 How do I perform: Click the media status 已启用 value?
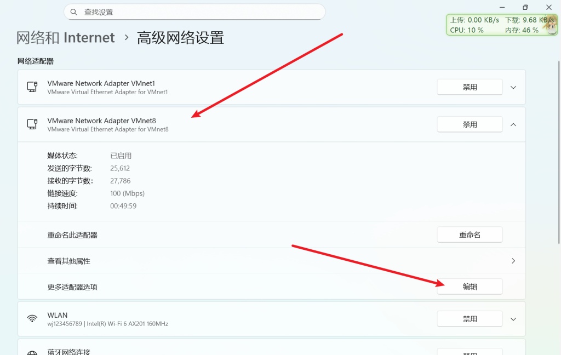(x=121, y=156)
